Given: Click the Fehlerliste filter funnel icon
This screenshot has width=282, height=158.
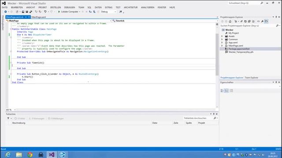Looking at the screenshot, I should coord(8,118).
